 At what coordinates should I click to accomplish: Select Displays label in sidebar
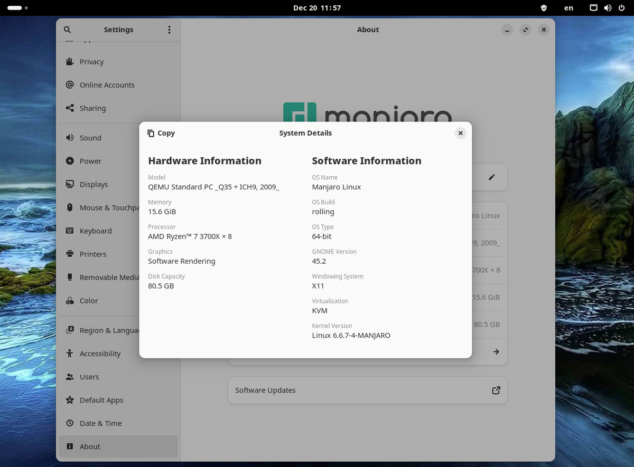coord(94,184)
